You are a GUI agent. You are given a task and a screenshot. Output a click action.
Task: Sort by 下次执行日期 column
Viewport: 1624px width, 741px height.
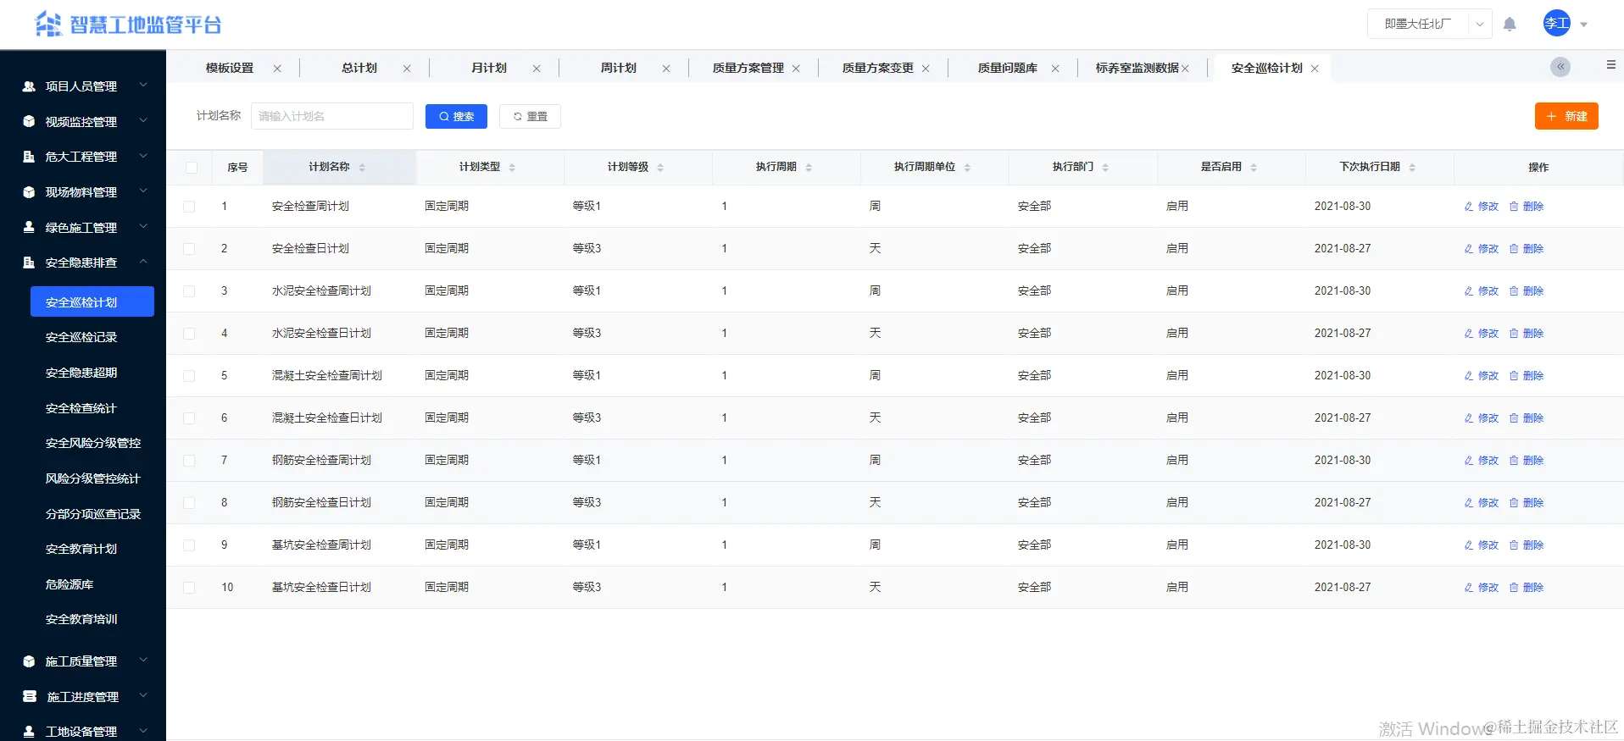click(x=1412, y=168)
